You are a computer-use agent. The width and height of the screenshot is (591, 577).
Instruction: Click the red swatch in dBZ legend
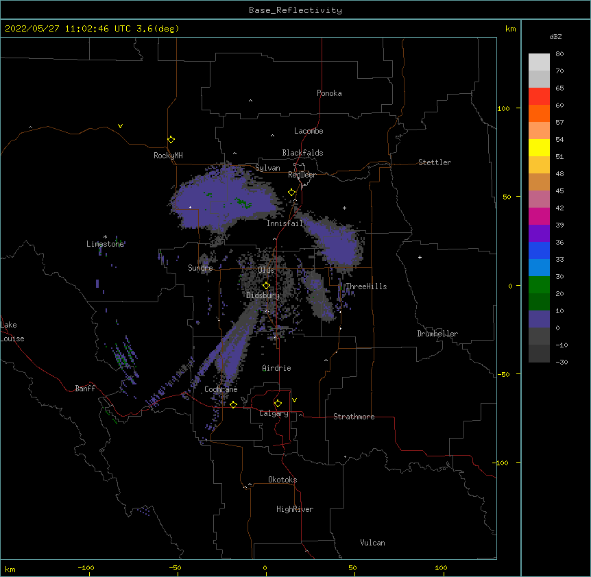539,97
